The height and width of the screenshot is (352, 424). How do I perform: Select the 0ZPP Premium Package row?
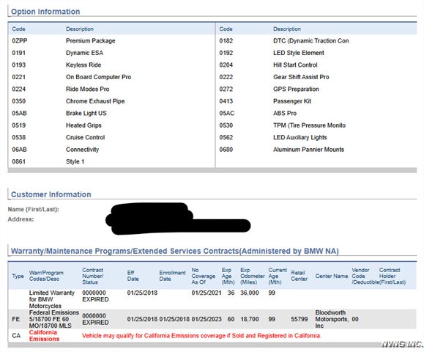pos(112,41)
